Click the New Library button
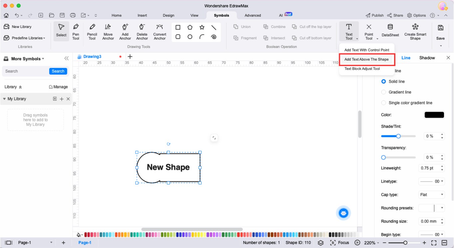The width and height of the screenshot is (454, 248). (x=18, y=27)
